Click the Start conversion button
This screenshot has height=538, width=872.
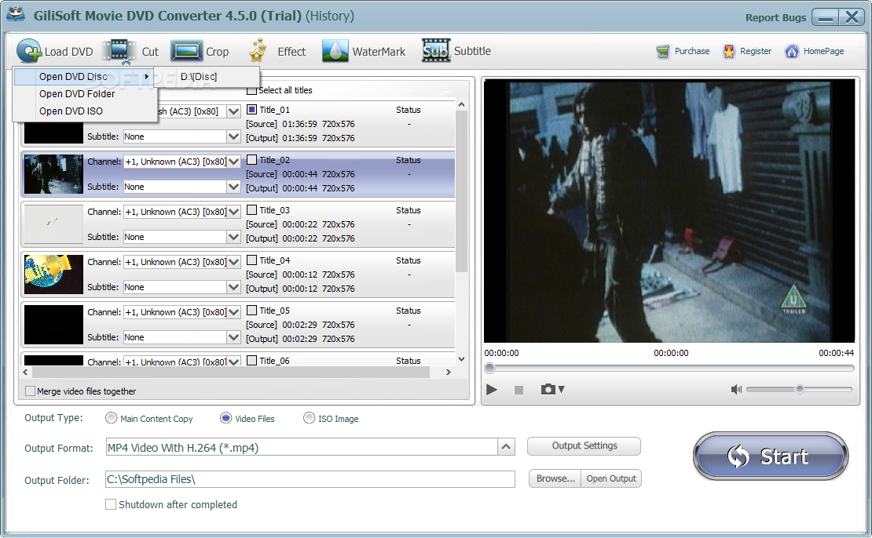771,456
